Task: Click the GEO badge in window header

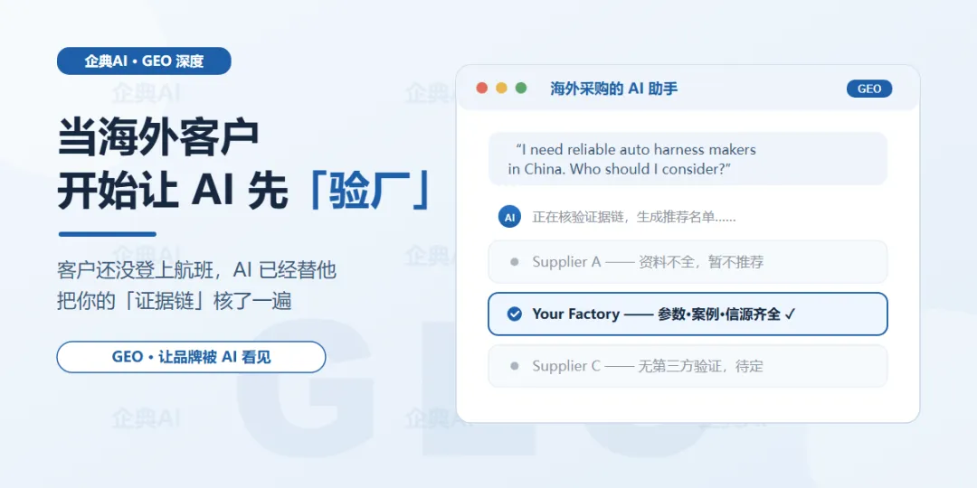Action: click(x=869, y=89)
